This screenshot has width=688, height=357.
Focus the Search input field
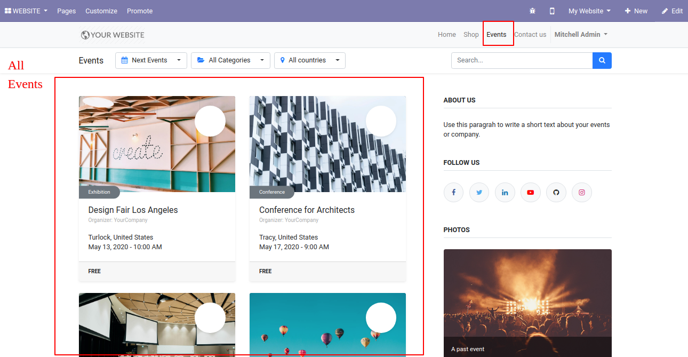click(522, 60)
